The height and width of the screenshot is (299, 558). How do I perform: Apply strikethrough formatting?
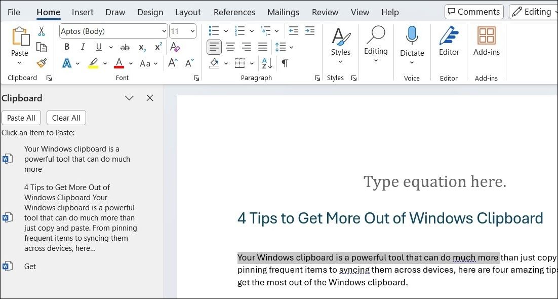coord(125,47)
